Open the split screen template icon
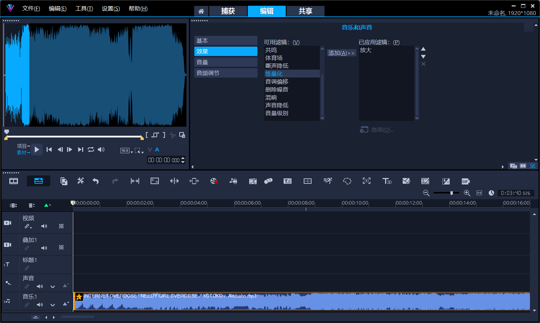Screen dimensions: 540x323 coord(308,181)
